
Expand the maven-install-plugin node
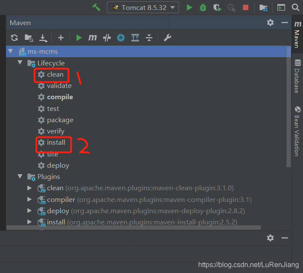[30, 222]
